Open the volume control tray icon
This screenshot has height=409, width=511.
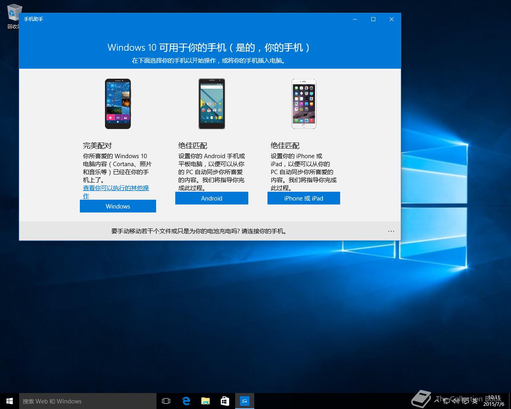456,401
